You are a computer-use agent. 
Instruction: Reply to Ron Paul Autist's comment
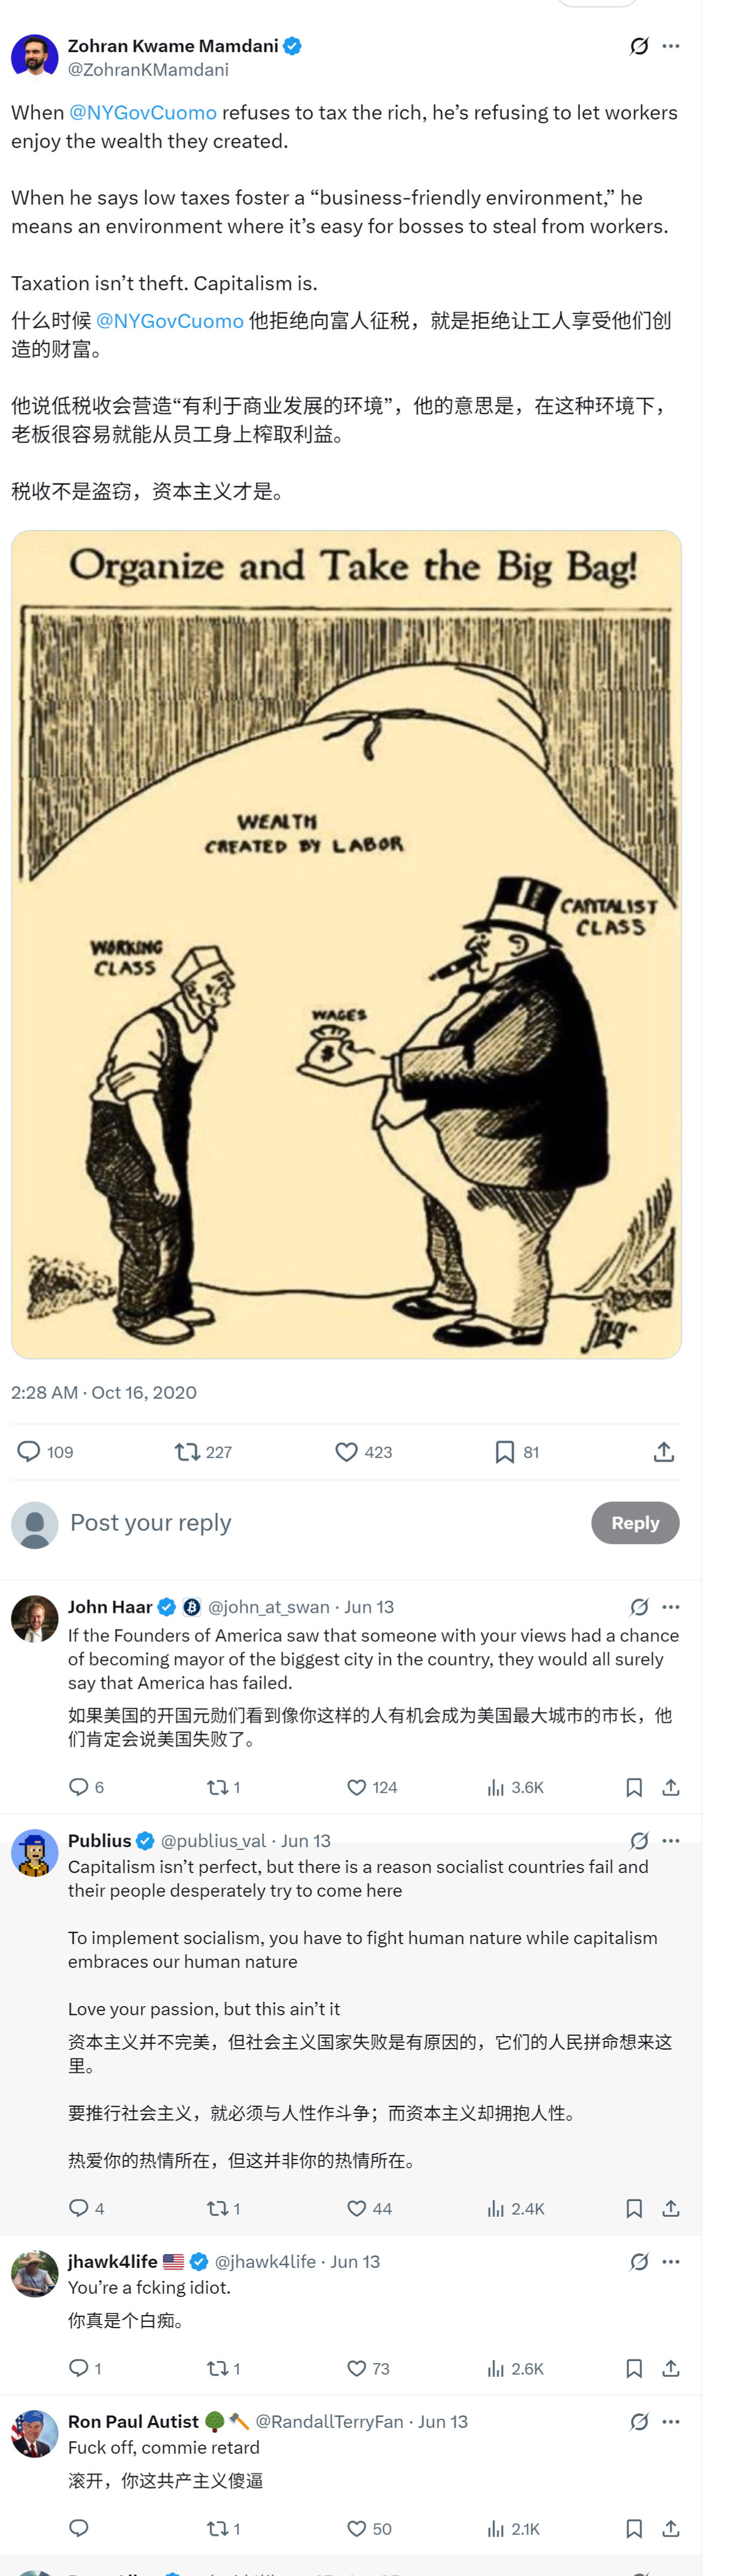pos(79,2528)
